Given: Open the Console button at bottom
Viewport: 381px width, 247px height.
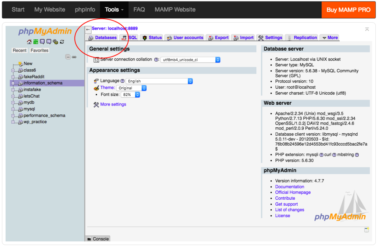Looking at the screenshot, I should pos(98,239).
